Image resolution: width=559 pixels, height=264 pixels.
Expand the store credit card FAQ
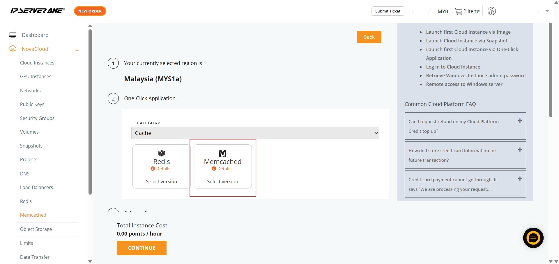pos(520,150)
